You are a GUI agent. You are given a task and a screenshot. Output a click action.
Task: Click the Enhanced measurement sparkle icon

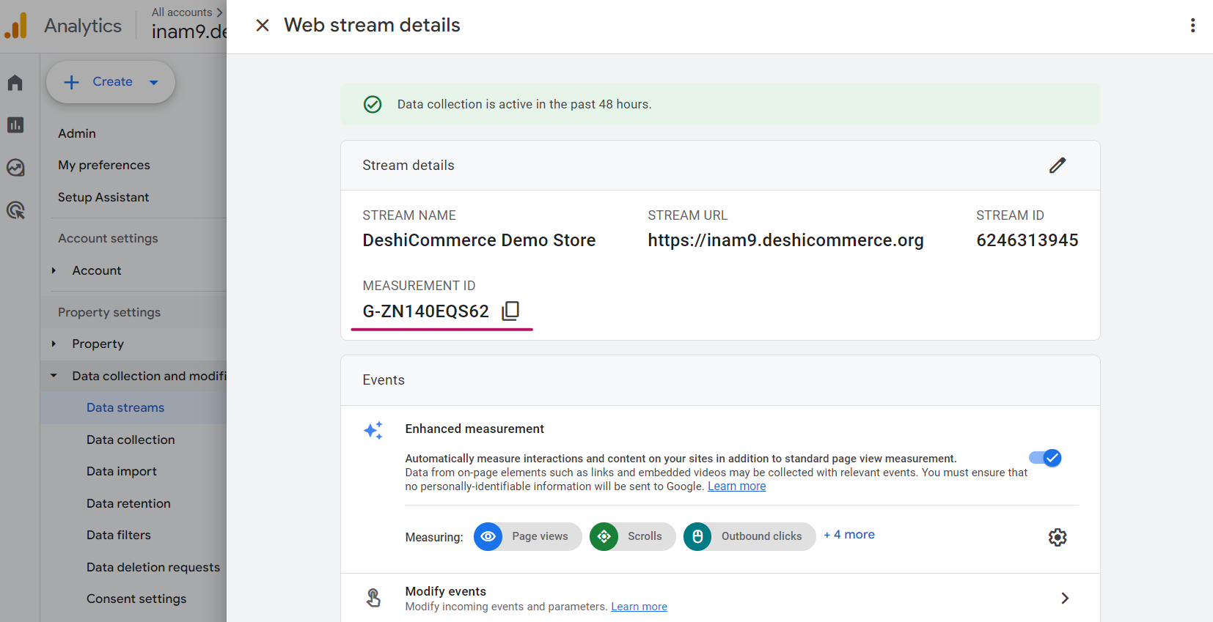pos(374,430)
